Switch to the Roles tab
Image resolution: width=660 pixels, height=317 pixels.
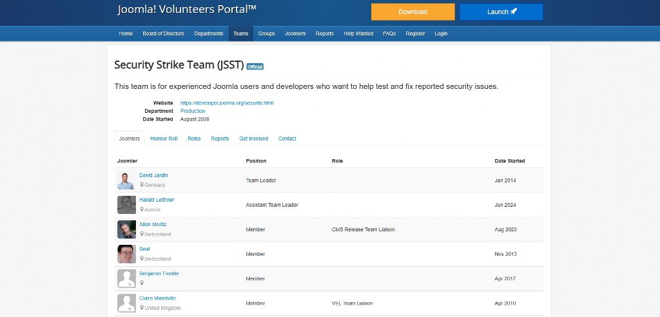[194, 139]
